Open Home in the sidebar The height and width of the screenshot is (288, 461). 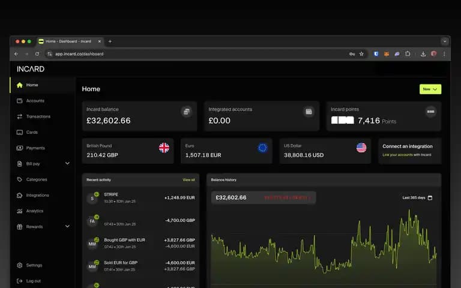tap(43, 85)
